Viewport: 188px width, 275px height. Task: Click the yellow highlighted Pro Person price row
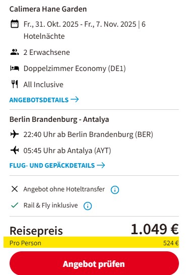pos(91,243)
